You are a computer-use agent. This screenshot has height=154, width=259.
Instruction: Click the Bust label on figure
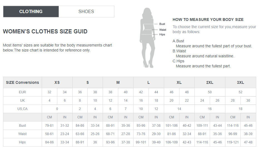162,24
